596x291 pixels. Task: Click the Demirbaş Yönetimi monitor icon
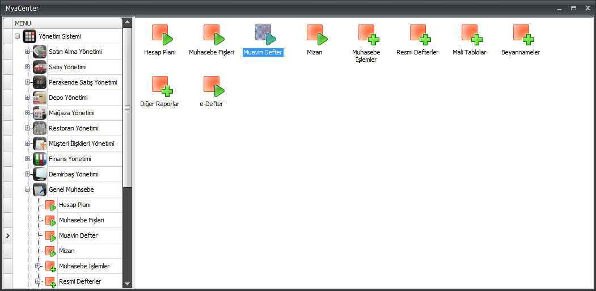[40, 174]
